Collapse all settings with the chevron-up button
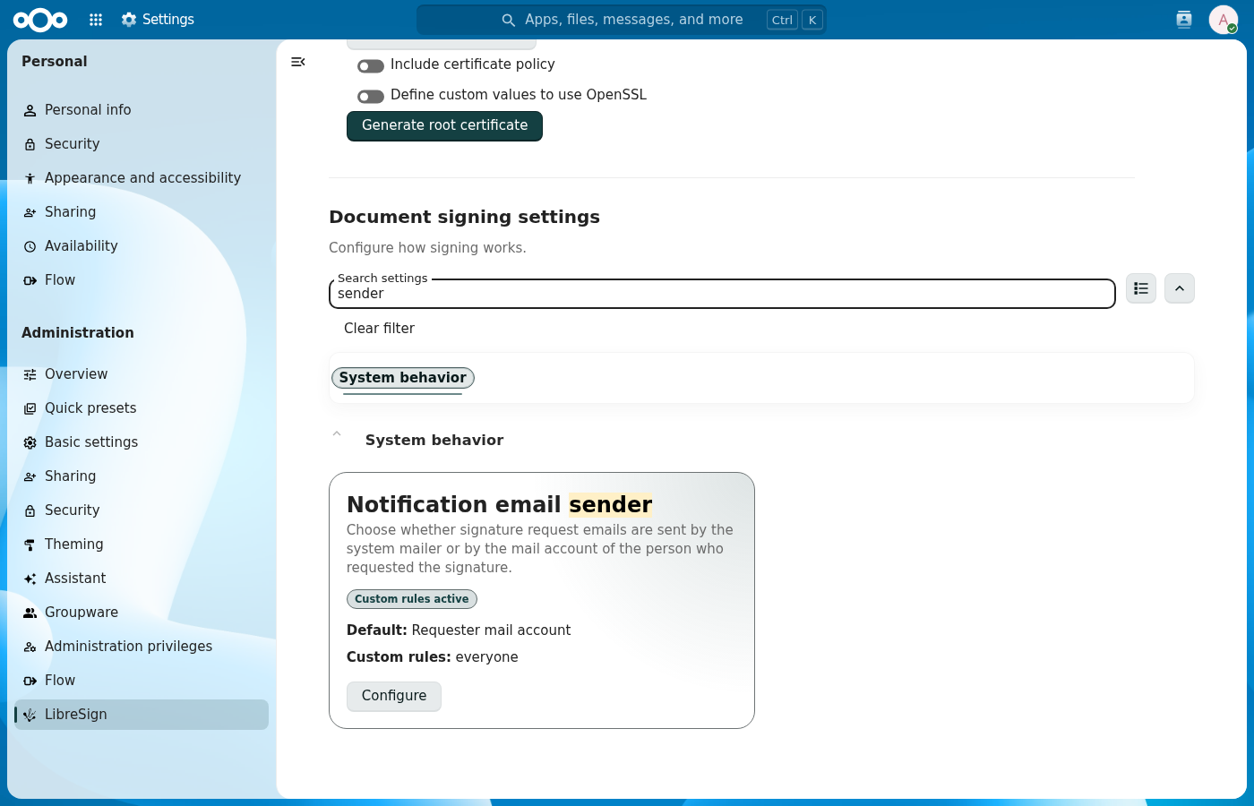 coord(1180,288)
